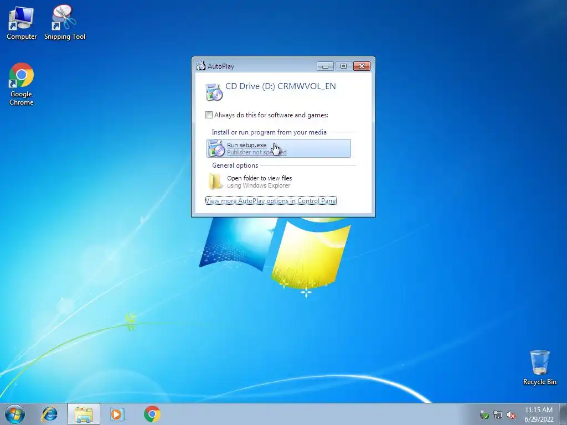
Task: Maximize the AutoPlay window
Action: (343, 66)
